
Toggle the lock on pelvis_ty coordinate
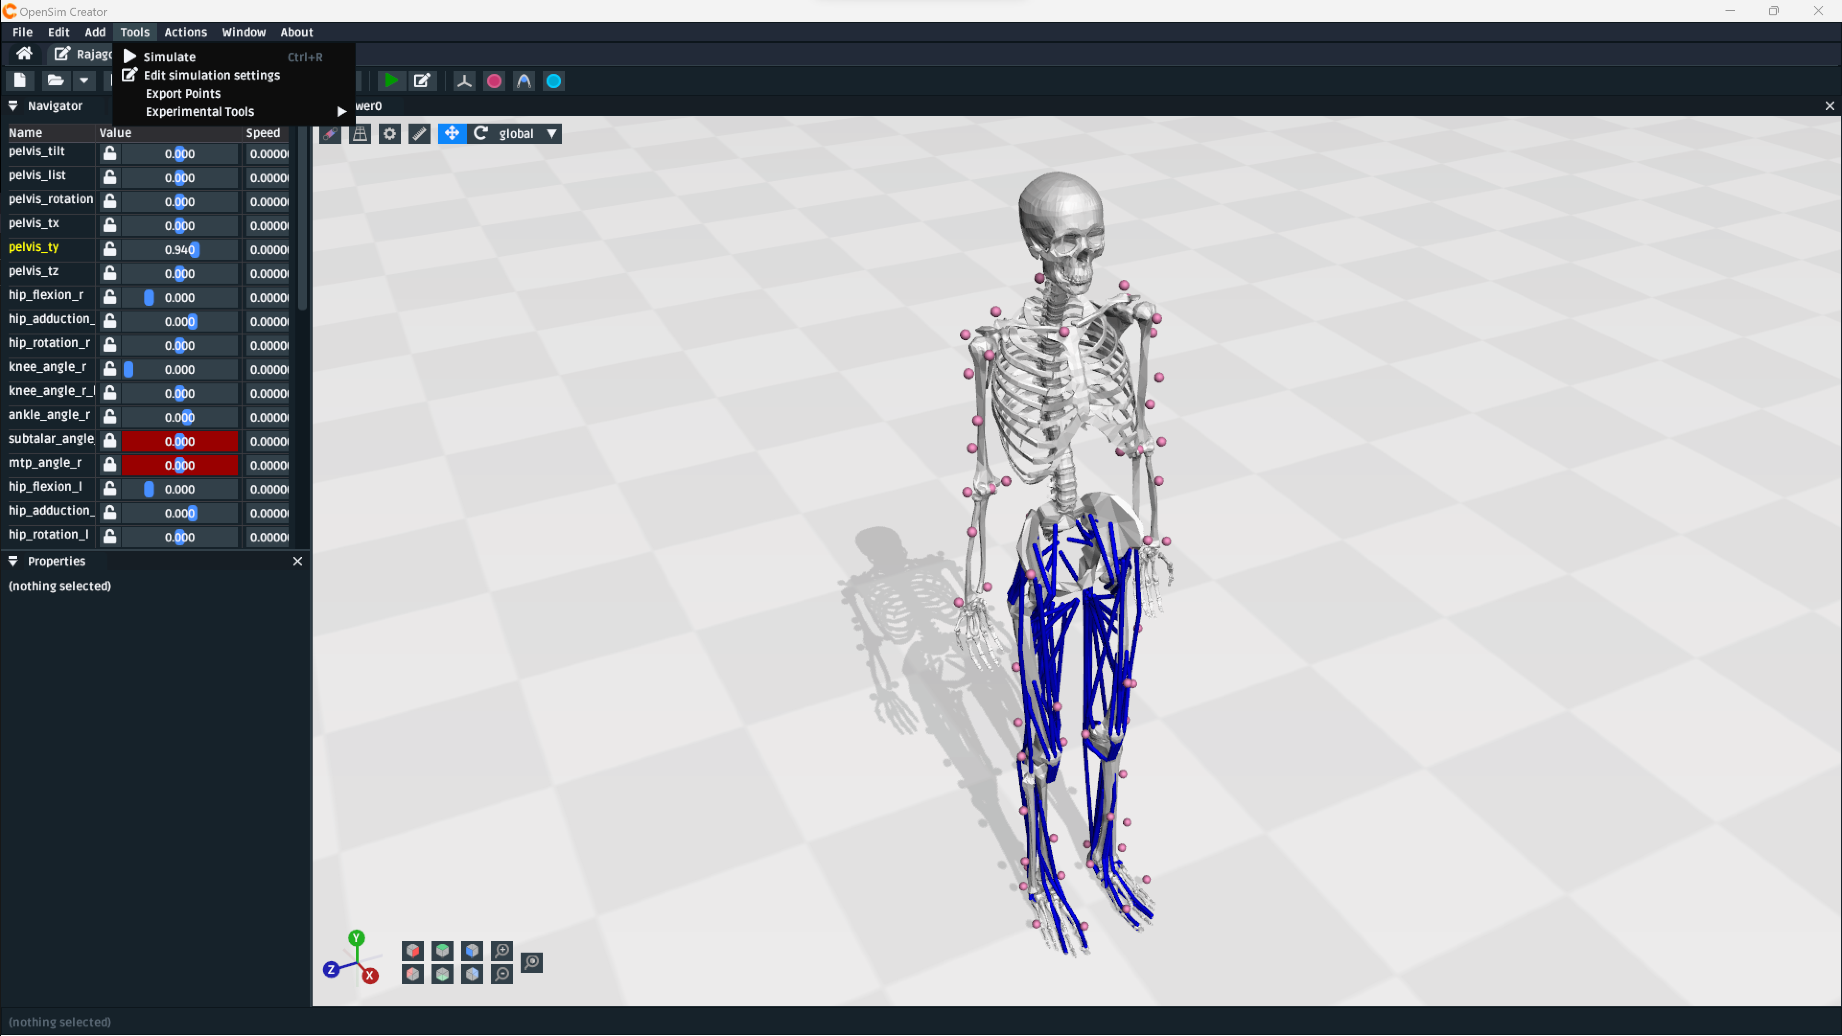(x=109, y=249)
